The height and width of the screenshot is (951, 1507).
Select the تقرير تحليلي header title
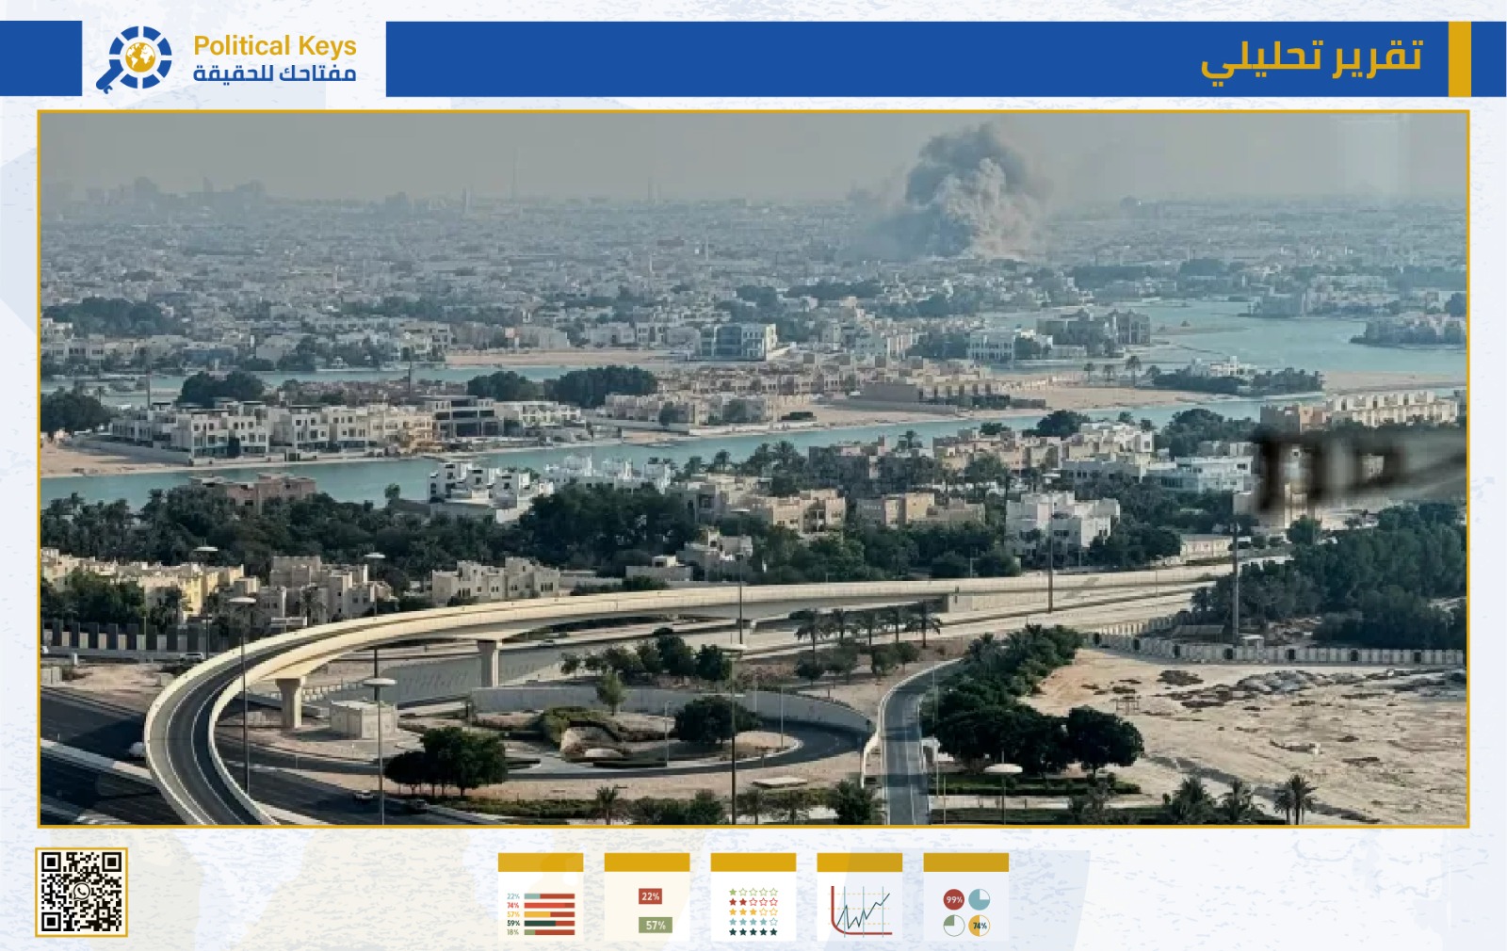point(1311,58)
